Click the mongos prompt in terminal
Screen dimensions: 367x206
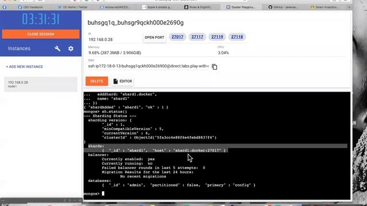pos(92,193)
